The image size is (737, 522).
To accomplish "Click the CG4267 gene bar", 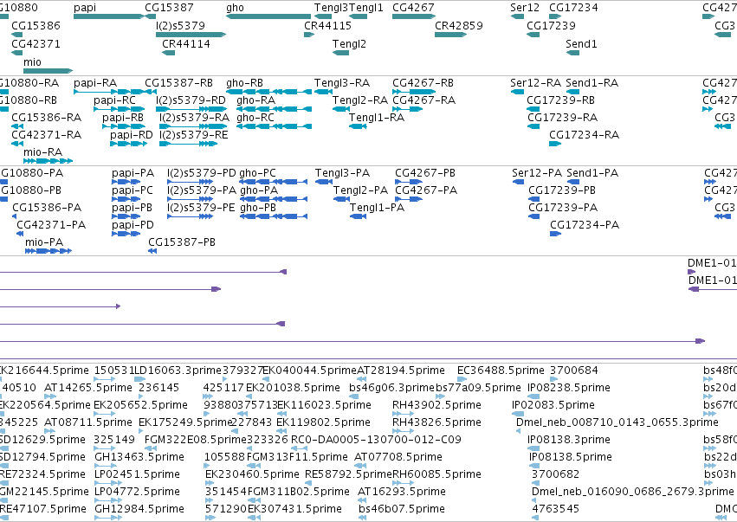I will (414, 16).
